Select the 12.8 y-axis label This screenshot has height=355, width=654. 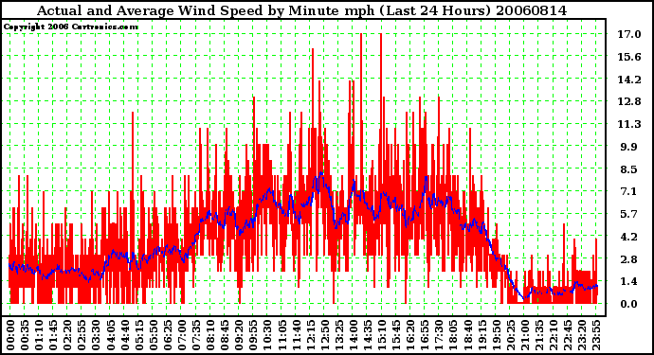[x=629, y=101]
